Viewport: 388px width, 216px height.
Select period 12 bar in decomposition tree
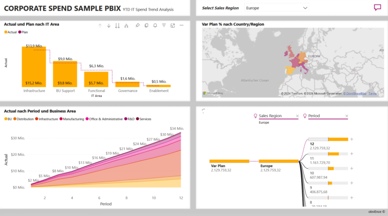click(328, 139)
